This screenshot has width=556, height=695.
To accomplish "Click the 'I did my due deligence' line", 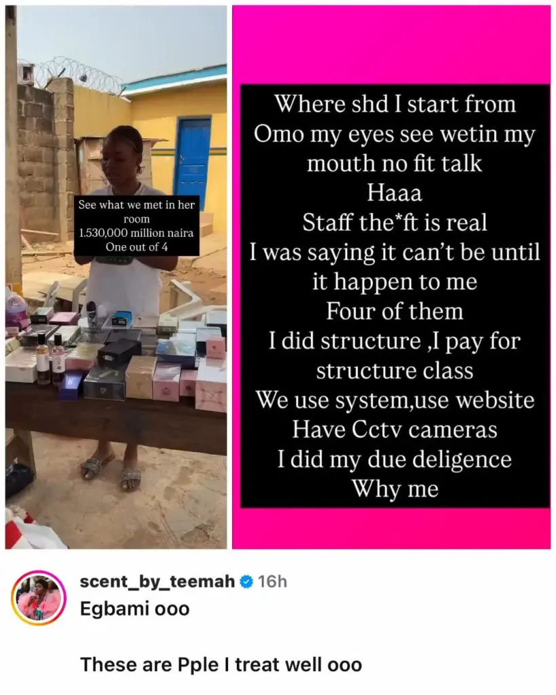I will [x=394, y=459].
